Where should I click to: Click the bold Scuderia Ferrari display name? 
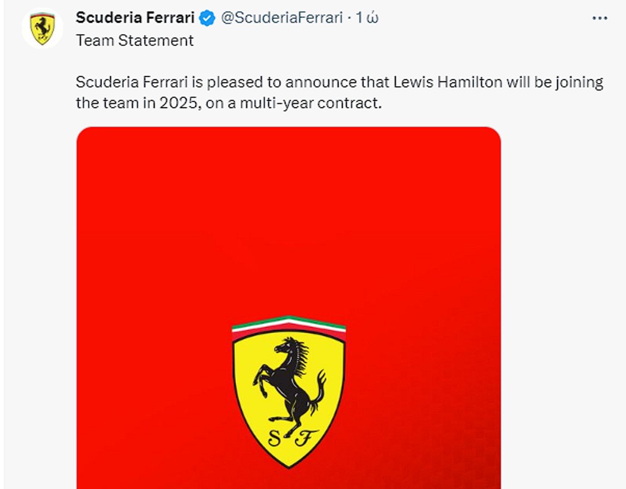pyautogui.click(x=135, y=18)
